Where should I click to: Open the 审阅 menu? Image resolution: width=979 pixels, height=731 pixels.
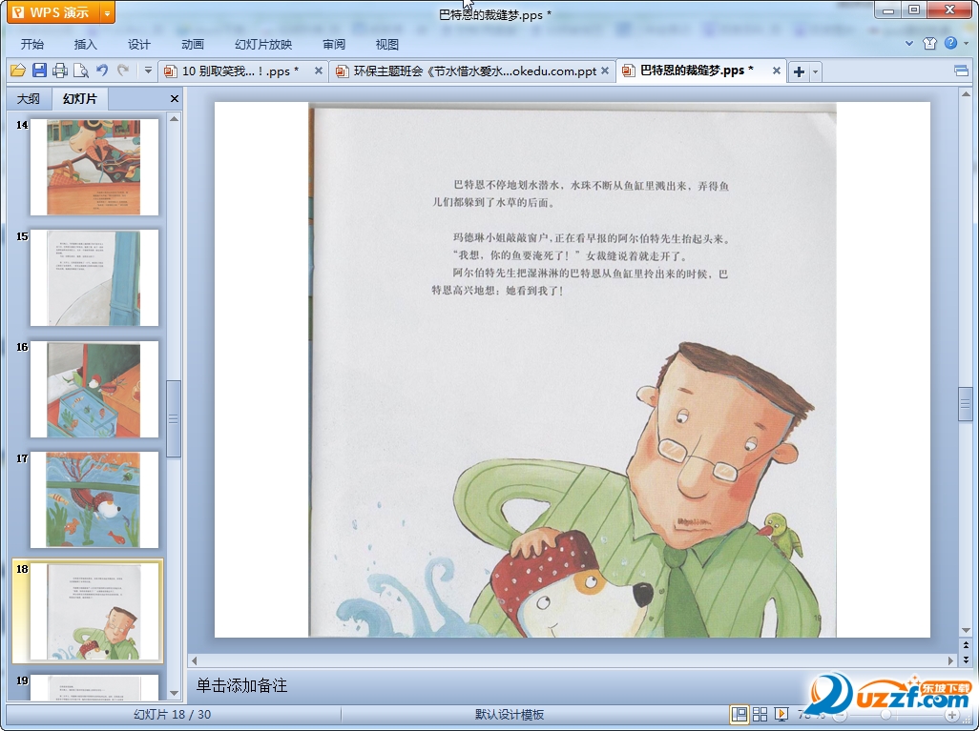(334, 44)
